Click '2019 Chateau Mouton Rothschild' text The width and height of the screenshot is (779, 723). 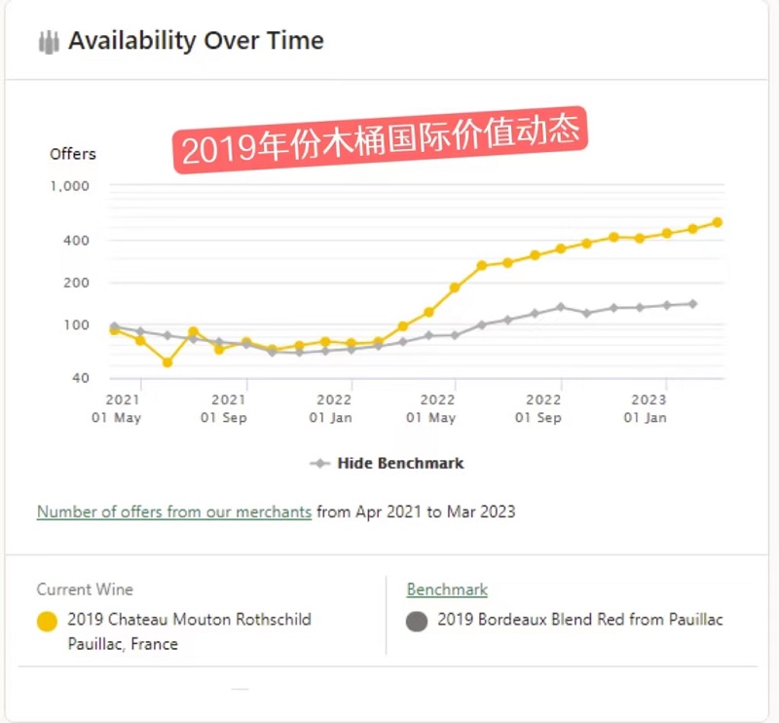coord(189,619)
